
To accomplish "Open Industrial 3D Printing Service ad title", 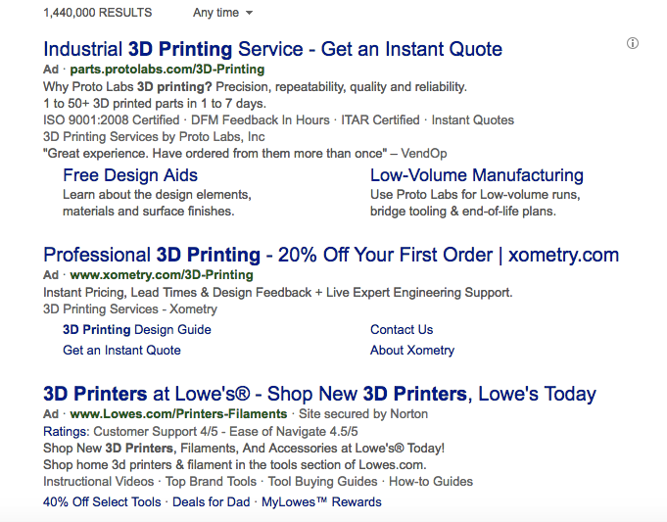I will [272, 49].
